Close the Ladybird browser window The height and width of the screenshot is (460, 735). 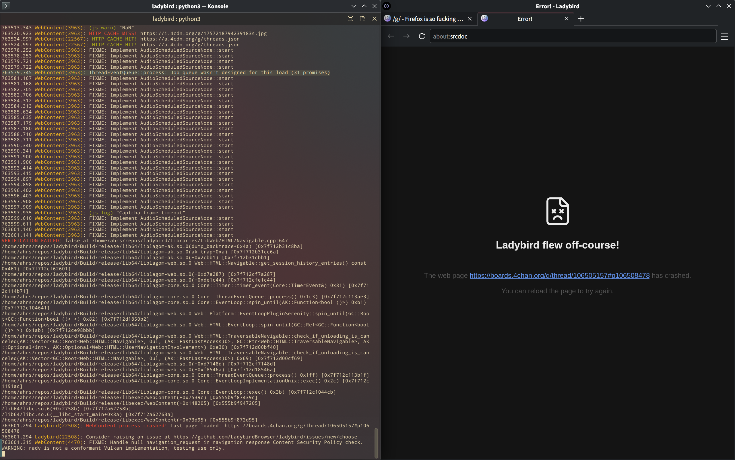729,6
